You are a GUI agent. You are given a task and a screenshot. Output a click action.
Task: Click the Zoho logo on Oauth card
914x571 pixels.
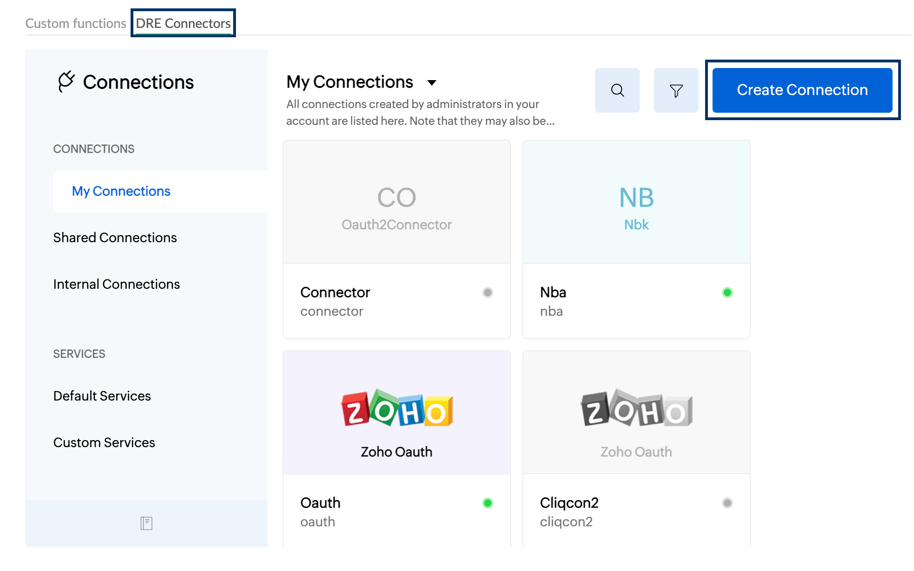click(397, 408)
